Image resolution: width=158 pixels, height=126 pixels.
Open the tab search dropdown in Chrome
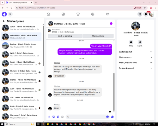coord(2,3)
